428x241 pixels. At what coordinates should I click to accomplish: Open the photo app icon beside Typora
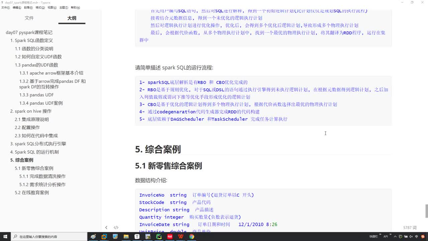point(148,236)
